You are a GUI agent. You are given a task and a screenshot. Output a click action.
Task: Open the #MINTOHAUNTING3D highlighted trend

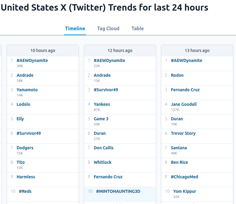click(118, 191)
